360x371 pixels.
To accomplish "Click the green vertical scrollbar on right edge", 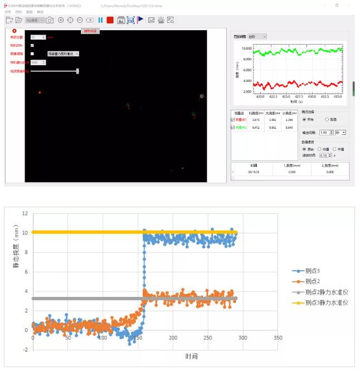I will [354, 89].
